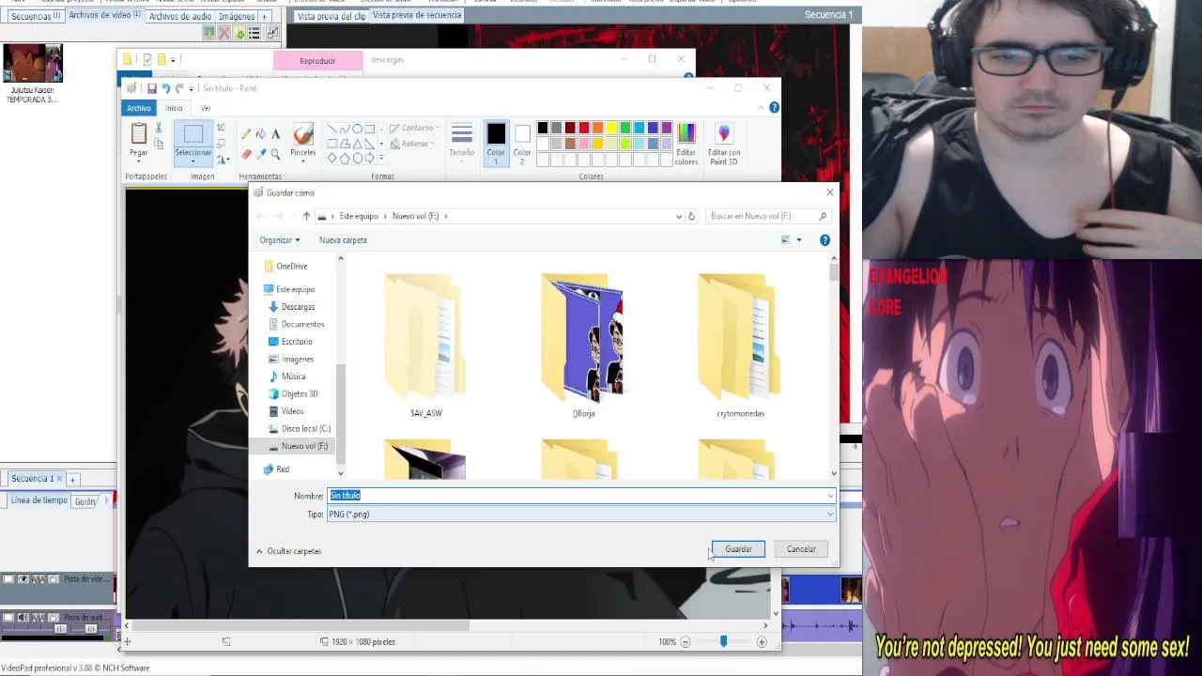Open the Archivo menu in Paint
The width and height of the screenshot is (1202, 676).
tap(138, 108)
